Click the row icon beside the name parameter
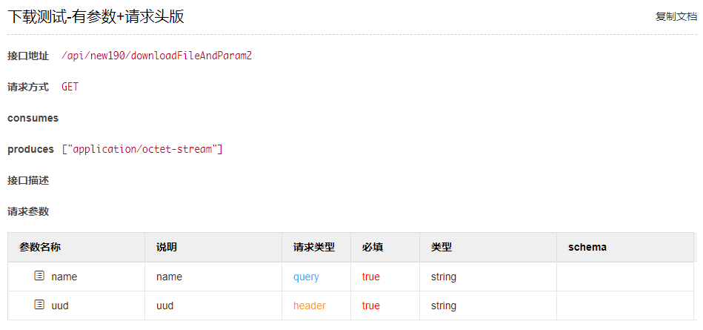Viewport: 703px width, 330px height. tap(39, 277)
